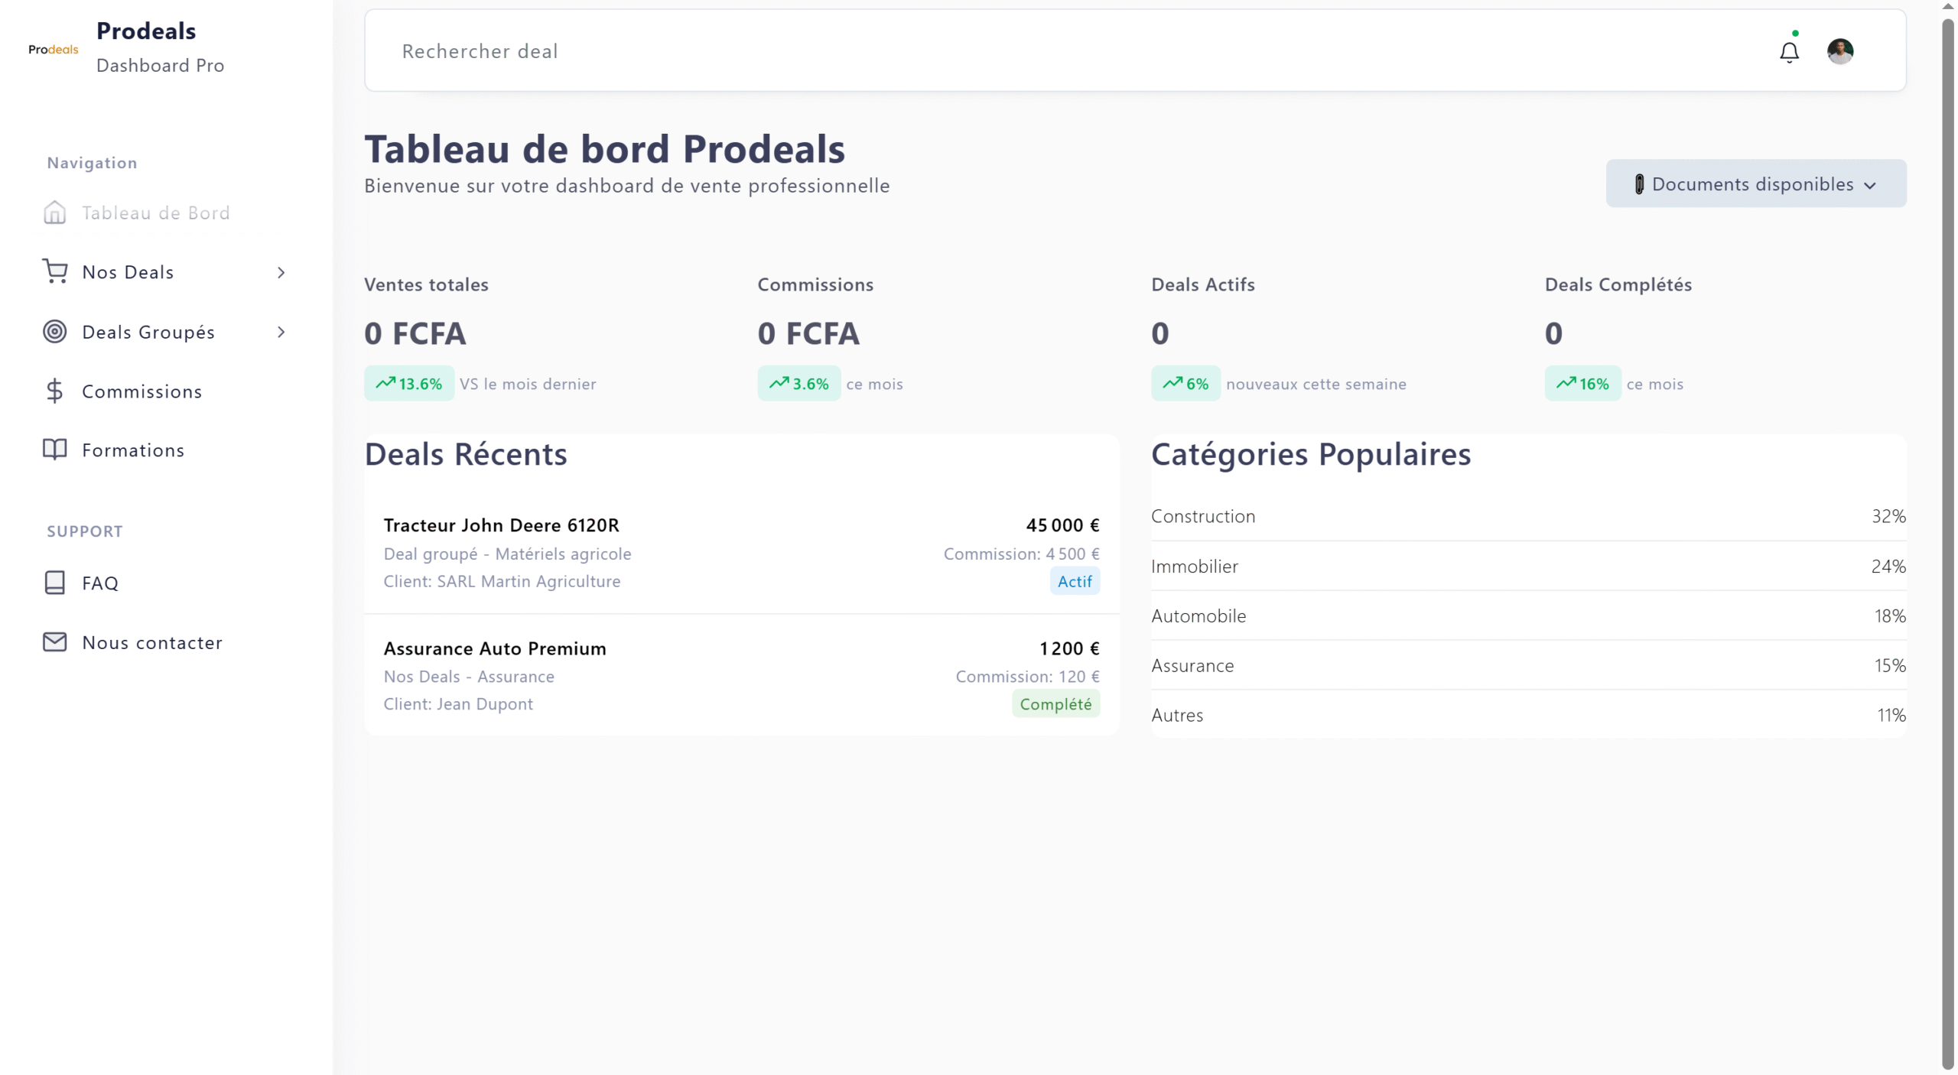Click the target icon next to Deals Groupés

click(x=54, y=331)
